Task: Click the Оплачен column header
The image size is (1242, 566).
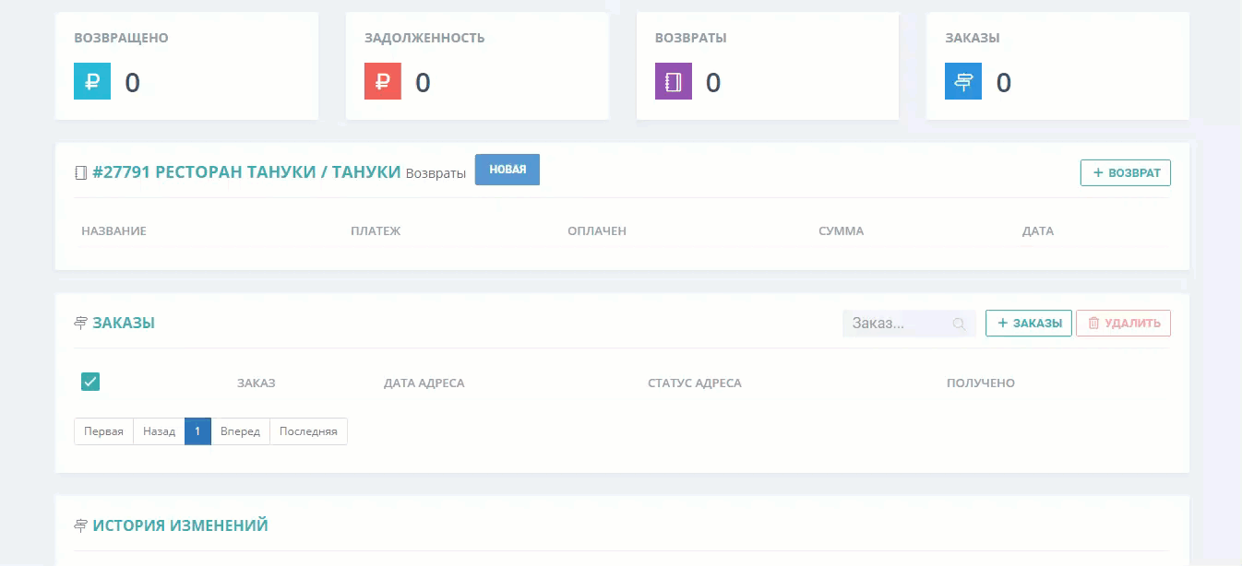Action: click(x=597, y=230)
